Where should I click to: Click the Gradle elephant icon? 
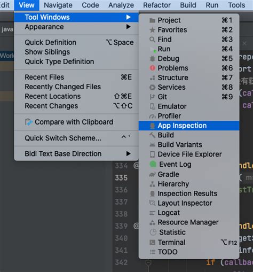coord(152,174)
